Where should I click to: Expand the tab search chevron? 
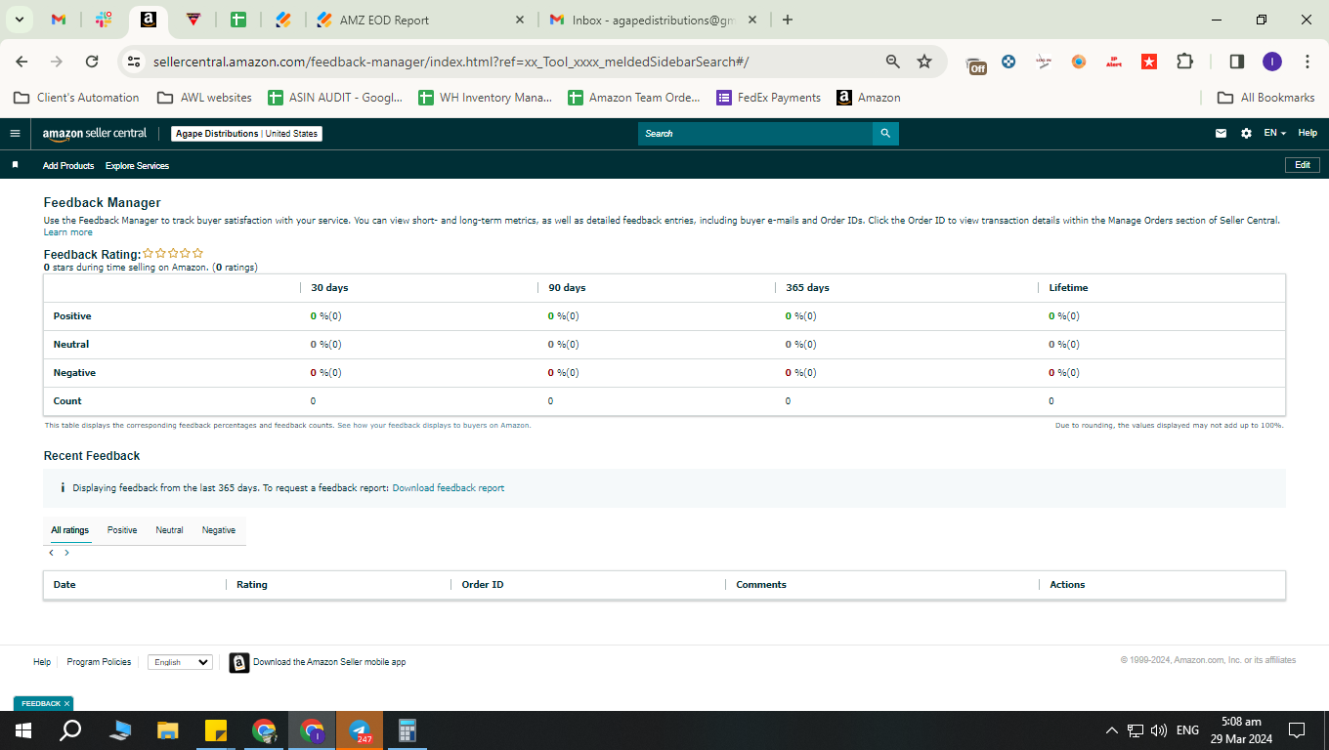pos(19,20)
